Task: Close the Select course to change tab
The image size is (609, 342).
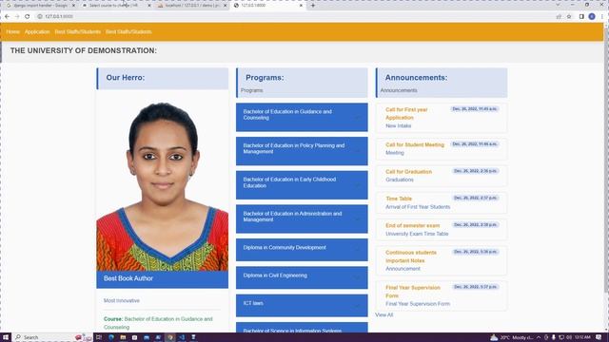Action: click(x=149, y=6)
